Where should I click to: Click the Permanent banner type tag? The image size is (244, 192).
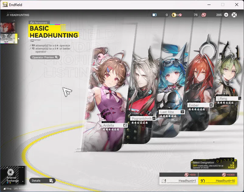[x=39, y=23]
